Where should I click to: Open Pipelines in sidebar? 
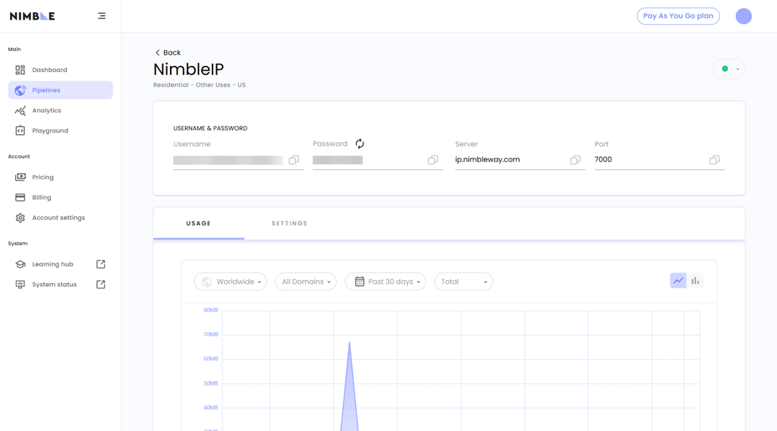[61, 90]
